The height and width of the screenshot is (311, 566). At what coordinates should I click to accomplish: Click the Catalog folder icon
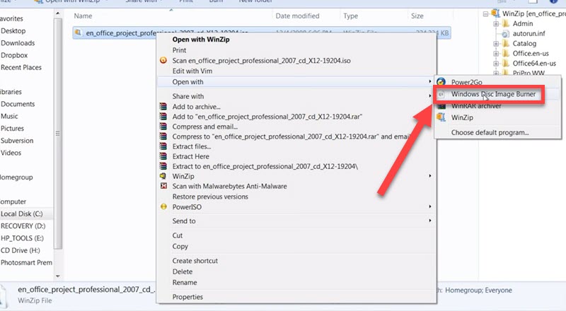pos(506,43)
